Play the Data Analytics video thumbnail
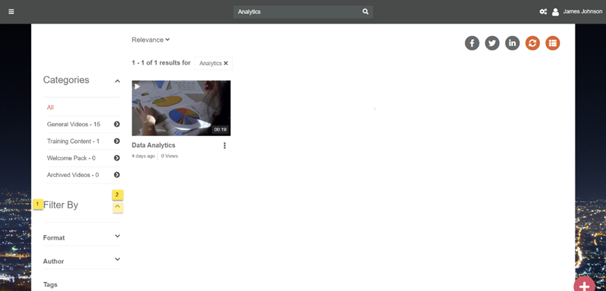 click(x=181, y=108)
